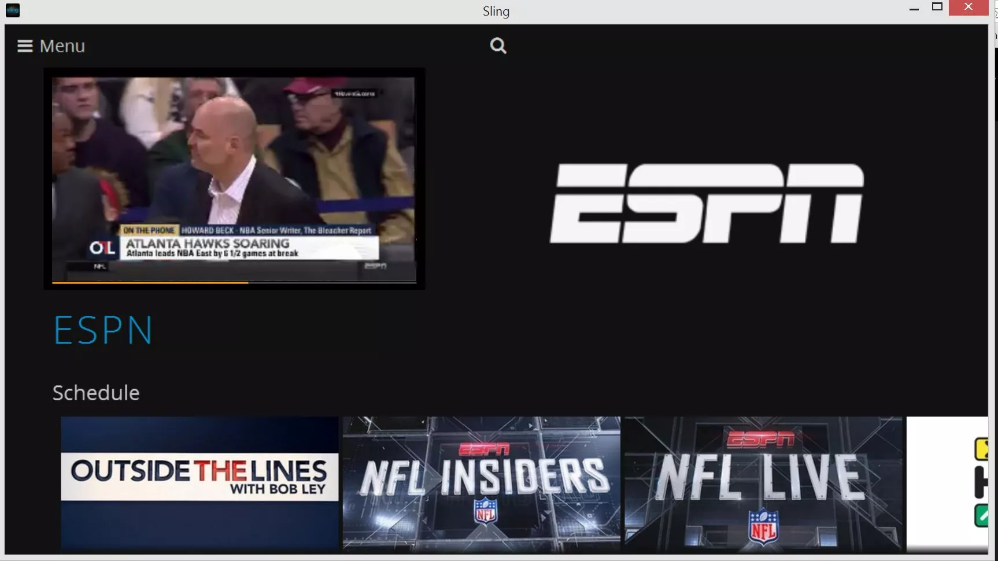Click the "Menu" text label
The width and height of the screenshot is (998, 561).
[62, 46]
